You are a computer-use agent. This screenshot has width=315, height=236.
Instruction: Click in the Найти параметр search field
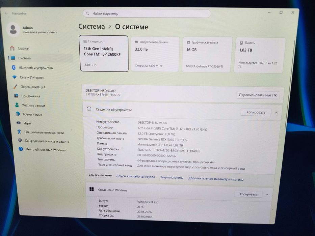(x=147, y=13)
